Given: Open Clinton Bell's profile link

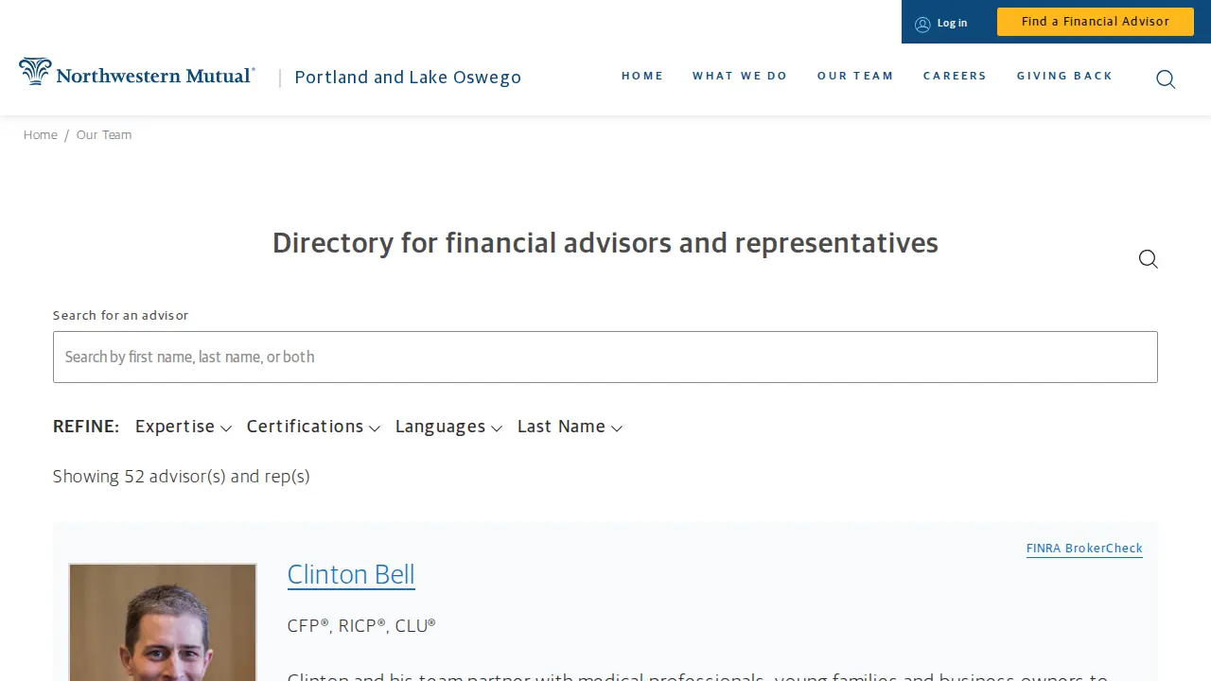Looking at the screenshot, I should 351,574.
